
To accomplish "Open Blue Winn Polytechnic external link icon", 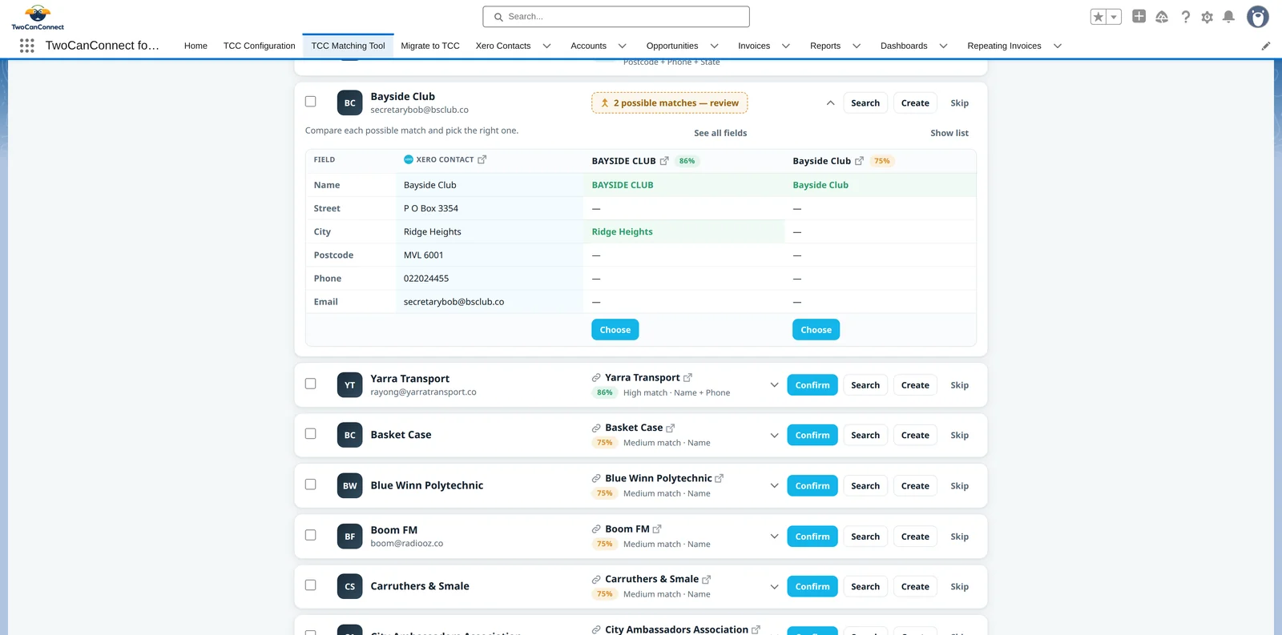I will pos(720,478).
